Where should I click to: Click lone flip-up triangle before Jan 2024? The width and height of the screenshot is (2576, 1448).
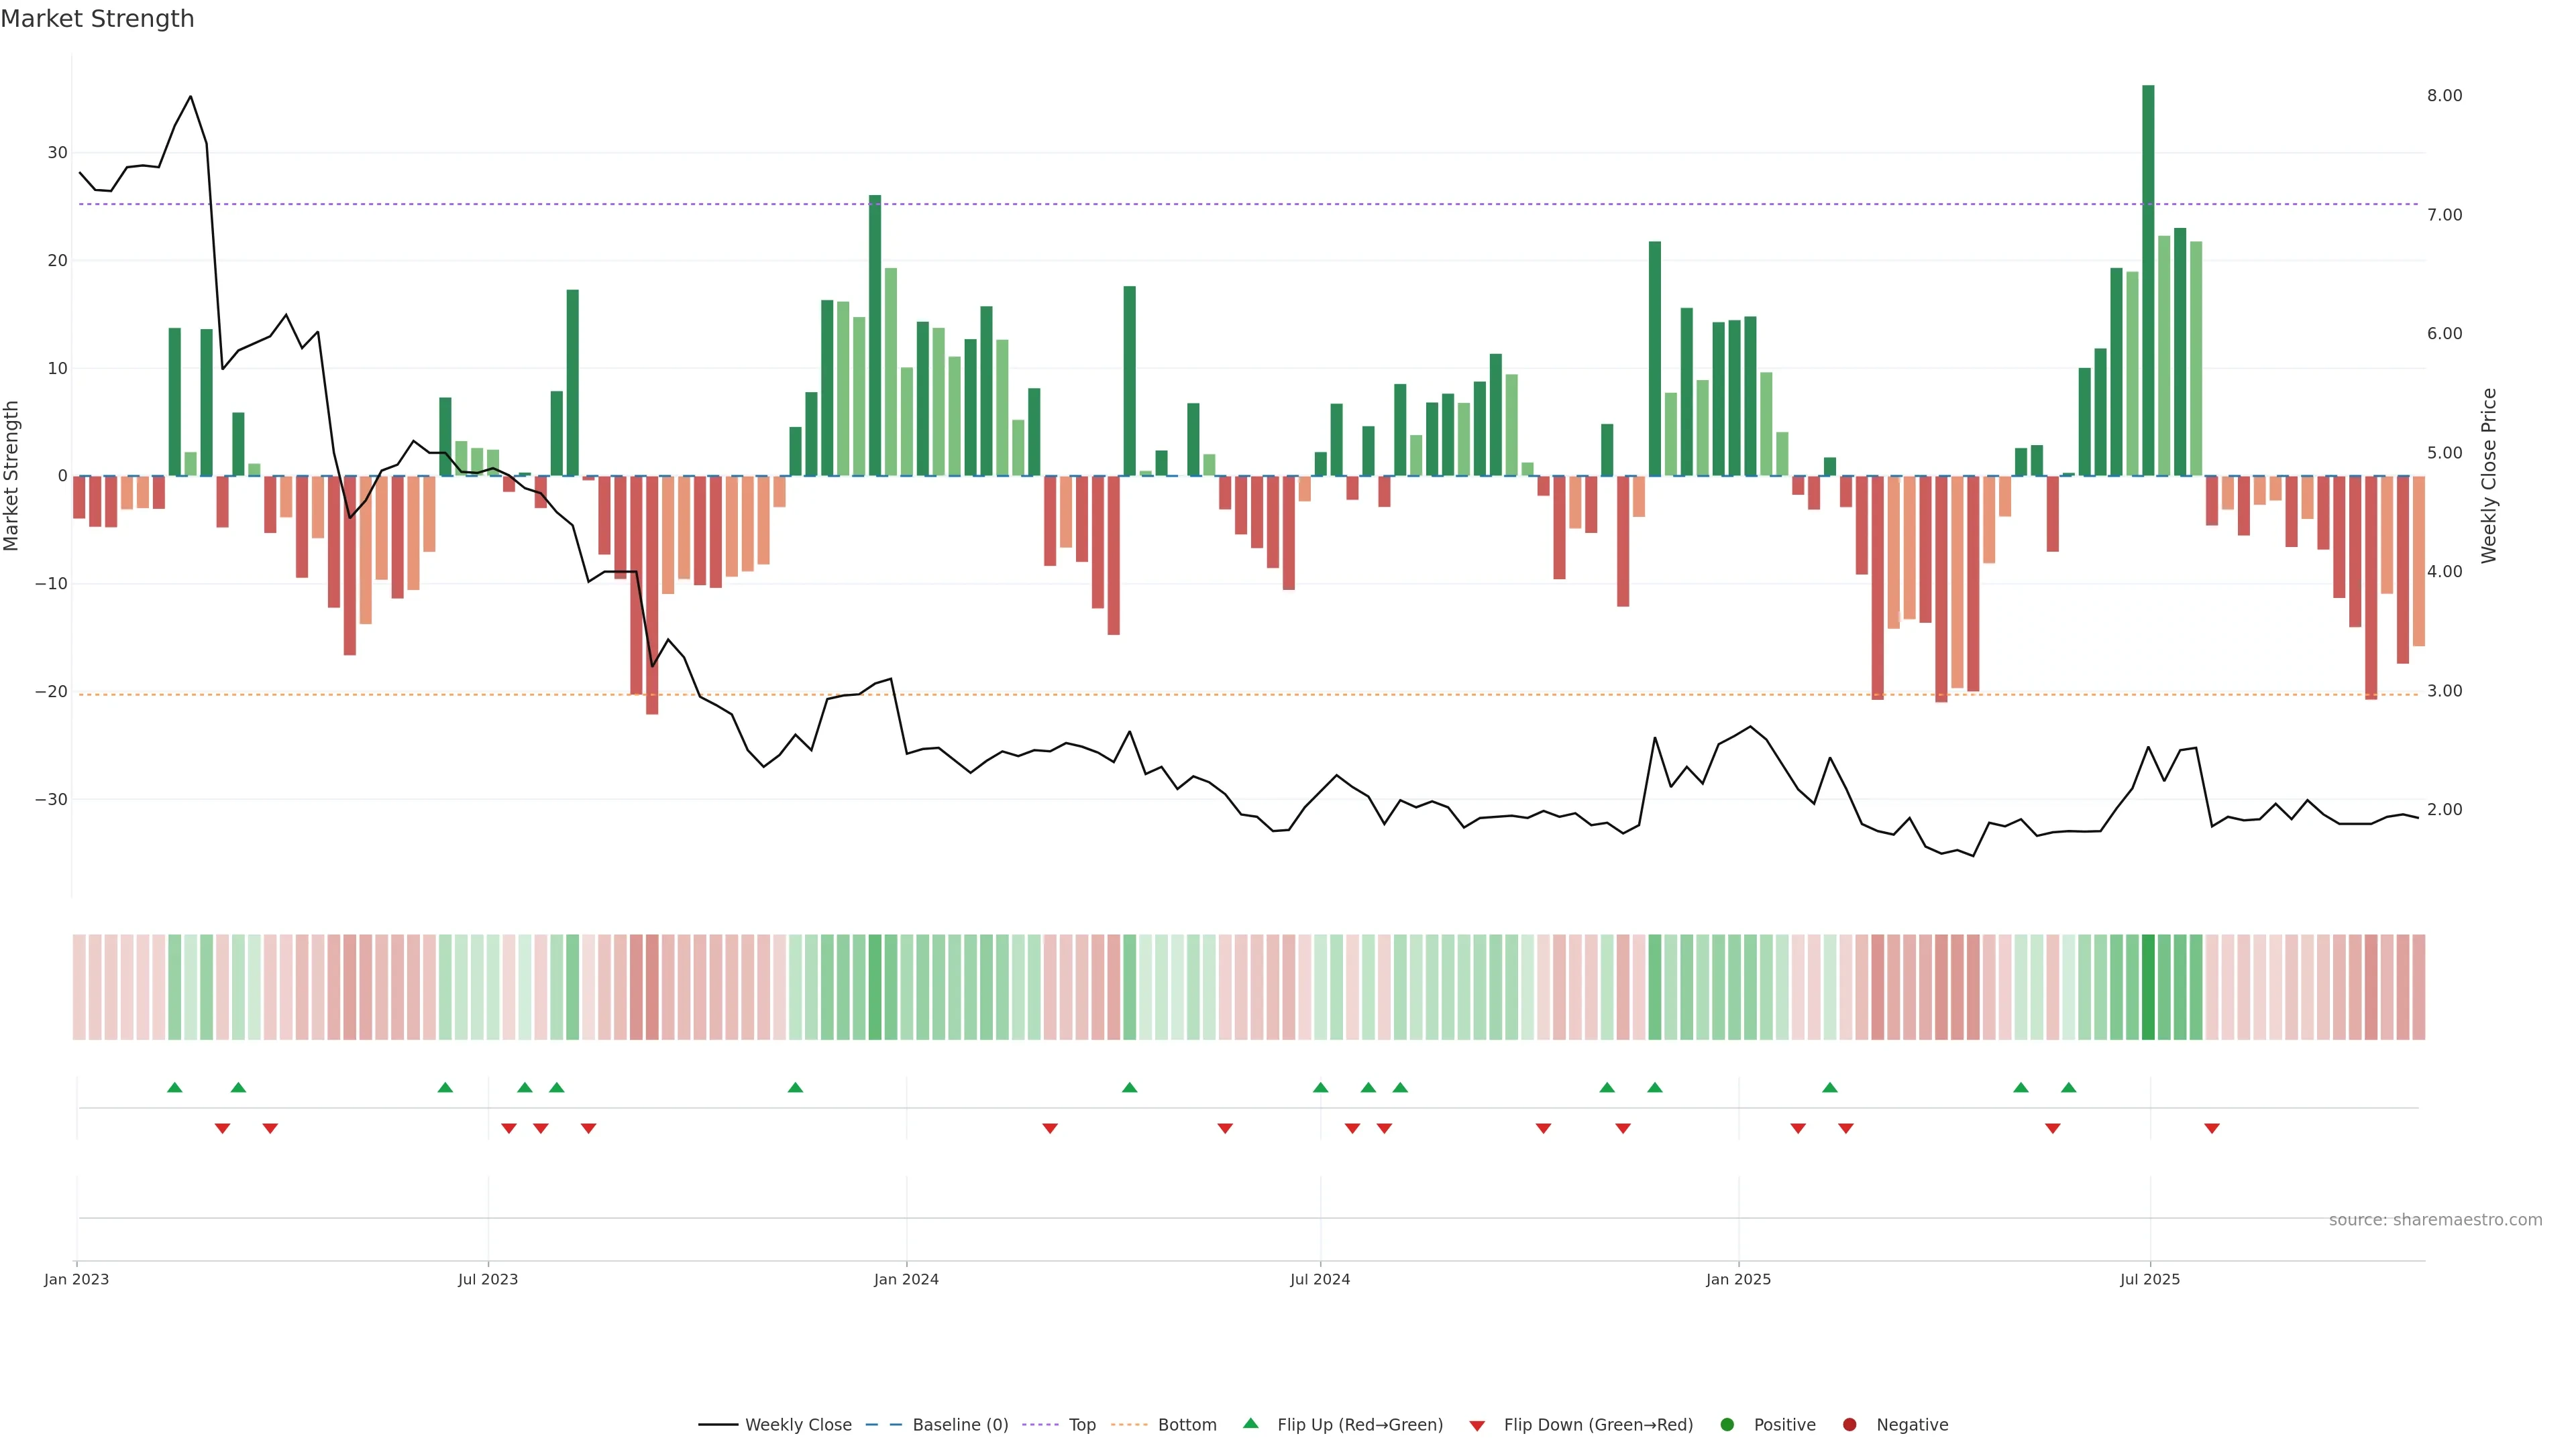tap(795, 1087)
